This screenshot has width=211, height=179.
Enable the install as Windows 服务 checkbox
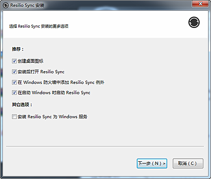click(14, 117)
